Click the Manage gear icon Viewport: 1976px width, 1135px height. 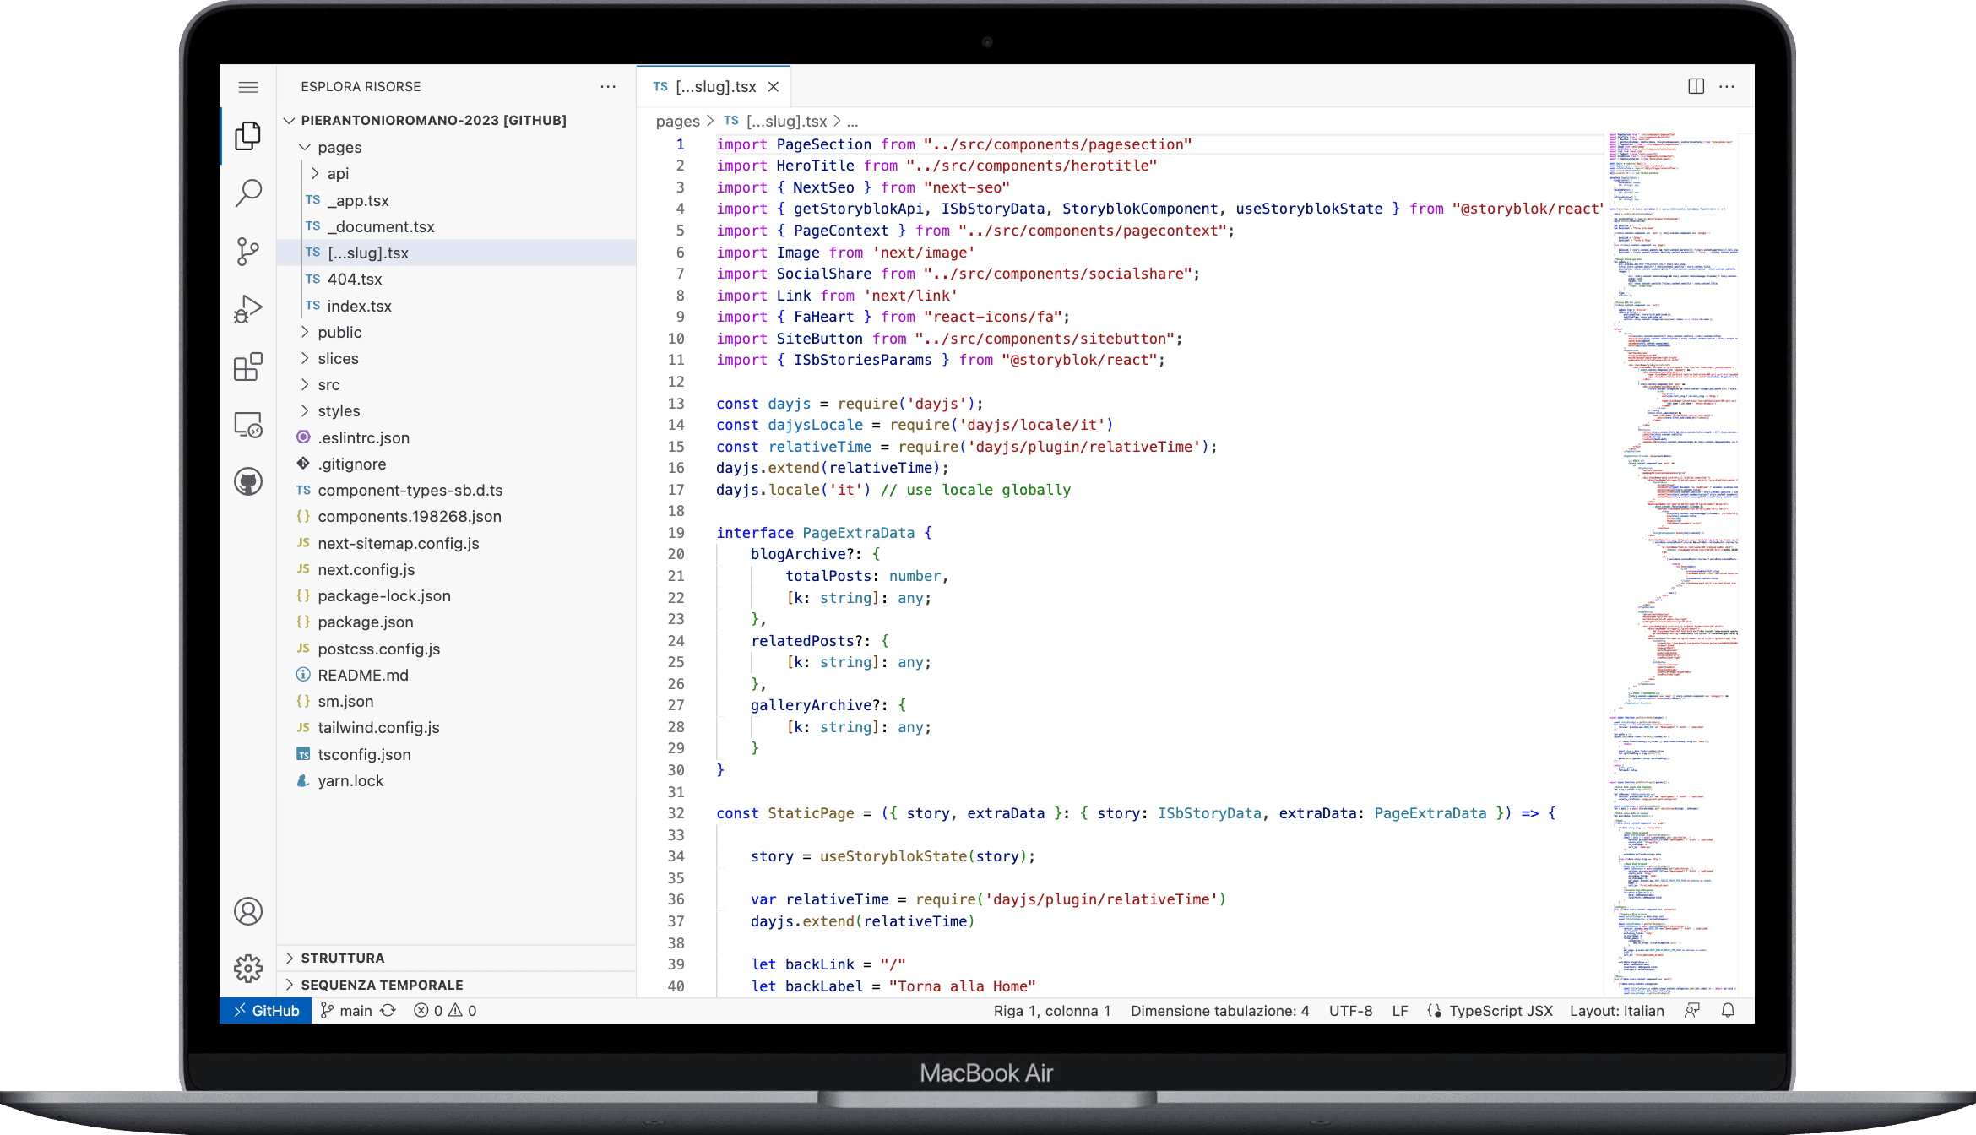(247, 968)
